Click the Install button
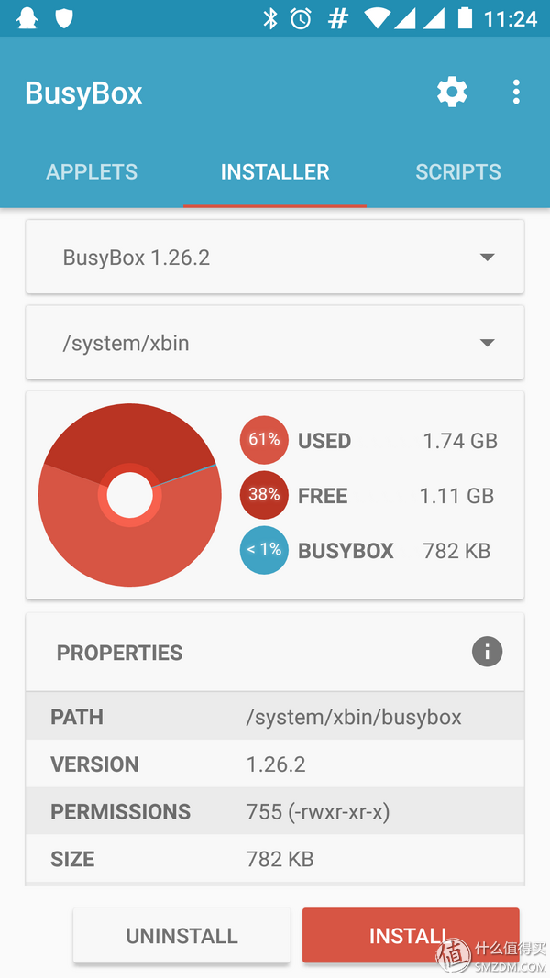 coord(411,935)
